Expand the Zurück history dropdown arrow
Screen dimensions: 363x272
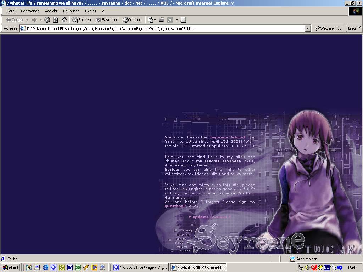(x=28, y=20)
